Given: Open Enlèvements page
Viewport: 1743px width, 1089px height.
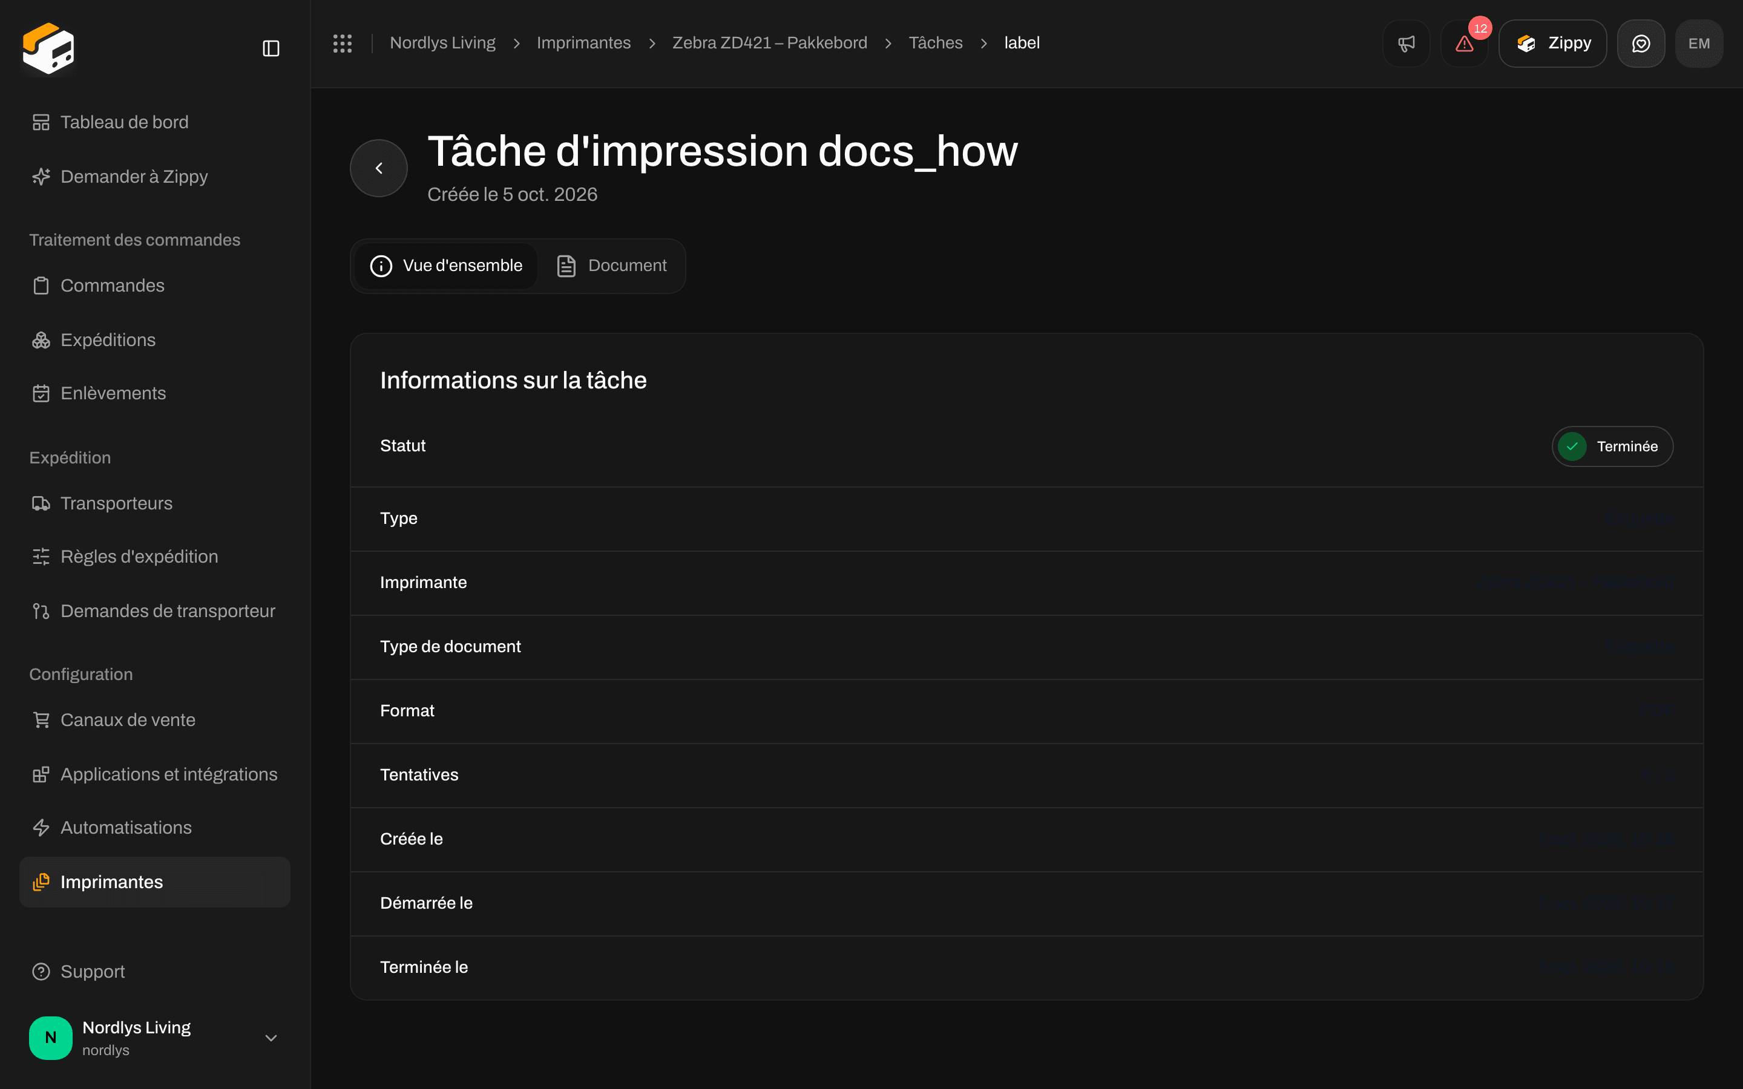Looking at the screenshot, I should (155, 393).
